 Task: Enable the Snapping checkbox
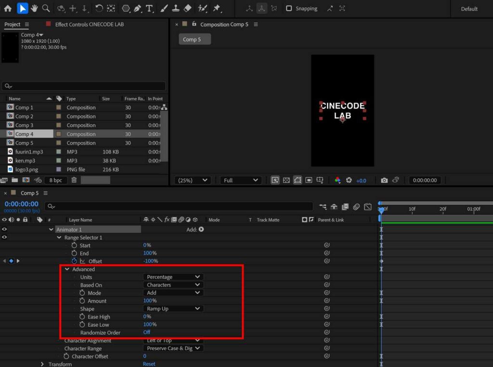(289, 9)
